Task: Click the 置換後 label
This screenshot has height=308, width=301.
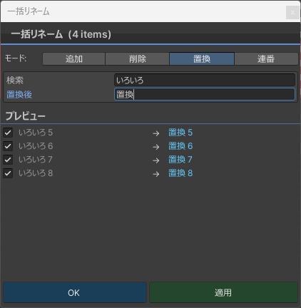Action: (x=19, y=94)
